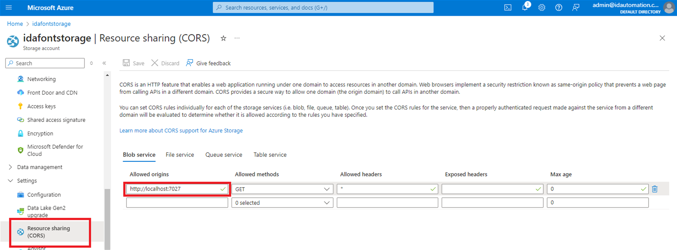Open Encryption settings
677x250 pixels.
point(40,133)
